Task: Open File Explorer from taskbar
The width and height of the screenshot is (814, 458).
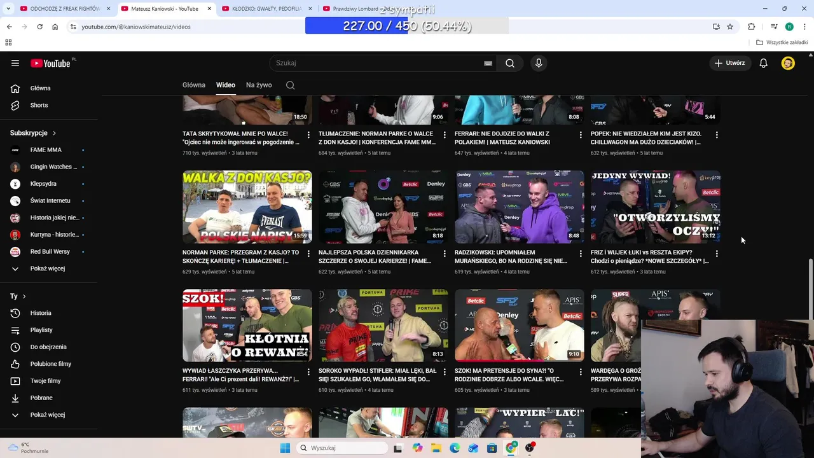Action: coord(436,448)
